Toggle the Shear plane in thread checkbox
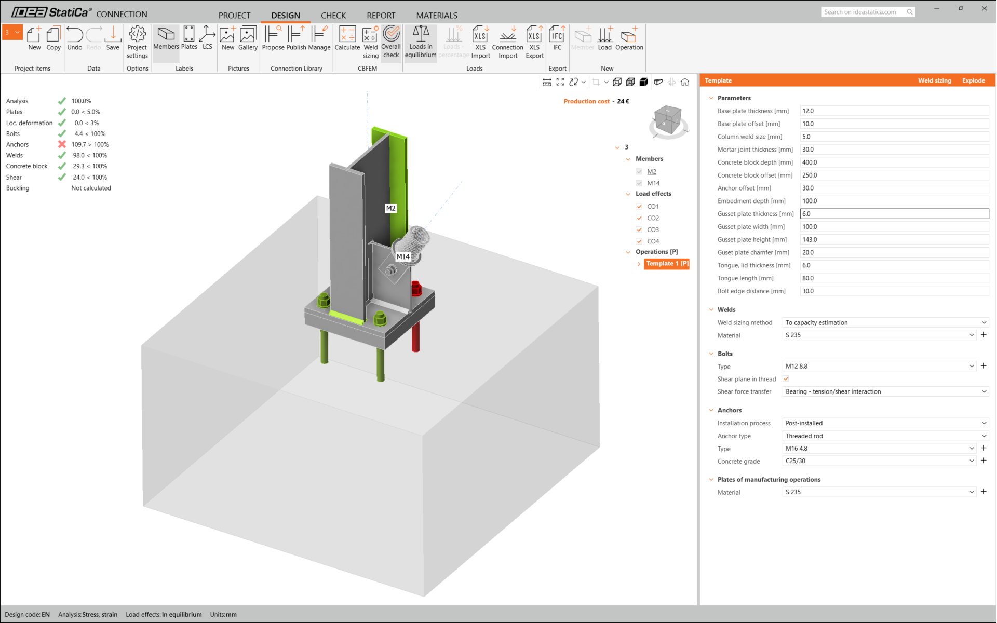Image resolution: width=997 pixels, height=623 pixels. tap(786, 379)
